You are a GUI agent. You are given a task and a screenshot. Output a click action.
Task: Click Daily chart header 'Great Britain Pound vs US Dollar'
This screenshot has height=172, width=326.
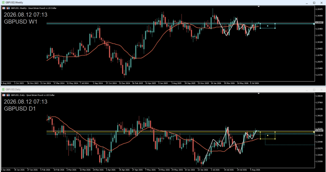(40, 95)
